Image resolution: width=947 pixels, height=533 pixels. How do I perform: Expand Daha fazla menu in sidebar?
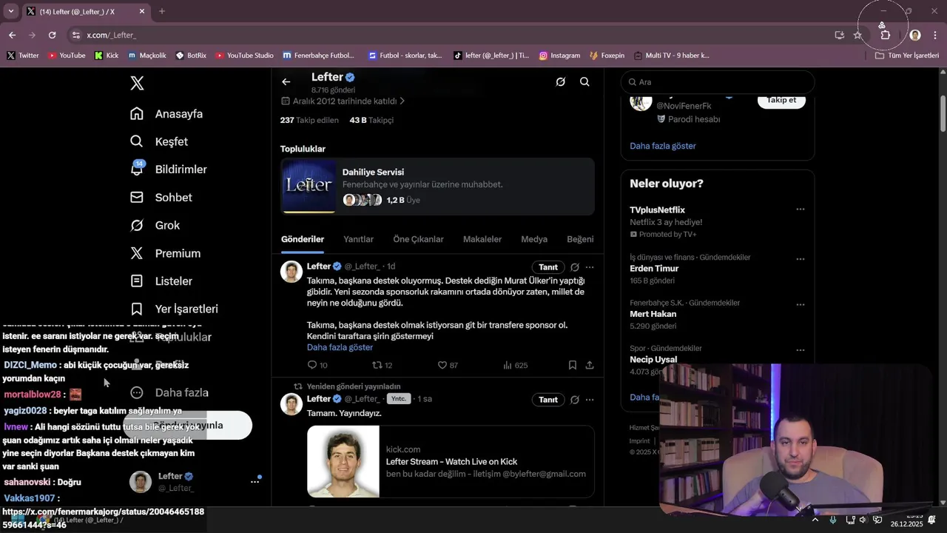click(170, 392)
